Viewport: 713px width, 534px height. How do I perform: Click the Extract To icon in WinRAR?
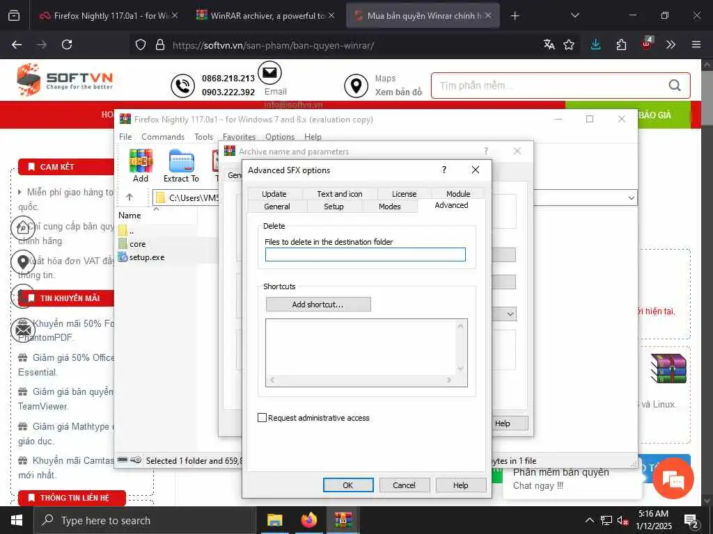pos(182,161)
